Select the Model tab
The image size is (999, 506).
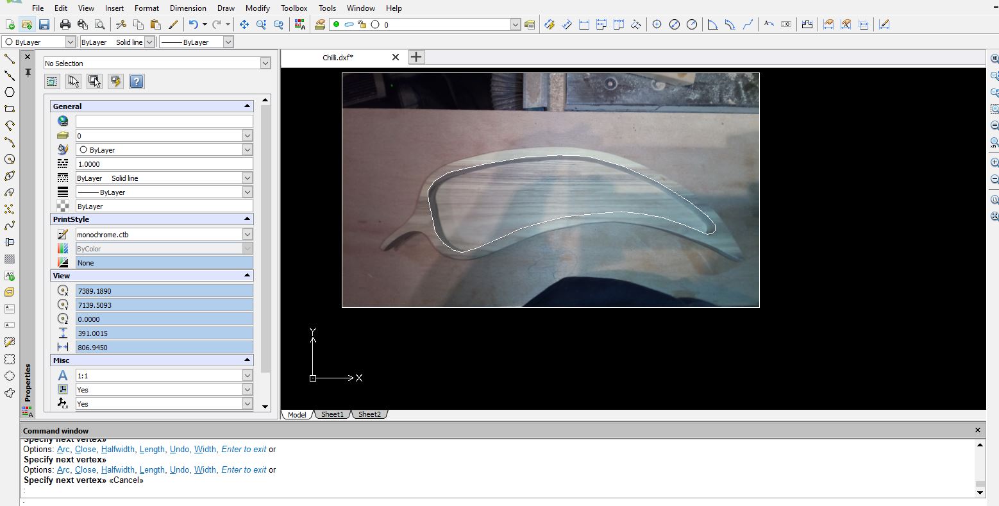[x=297, y=414]
